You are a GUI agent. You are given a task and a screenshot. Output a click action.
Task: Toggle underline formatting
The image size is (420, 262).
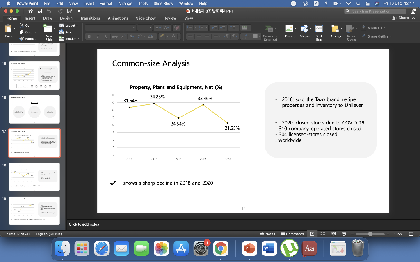[x=106, y=36]
